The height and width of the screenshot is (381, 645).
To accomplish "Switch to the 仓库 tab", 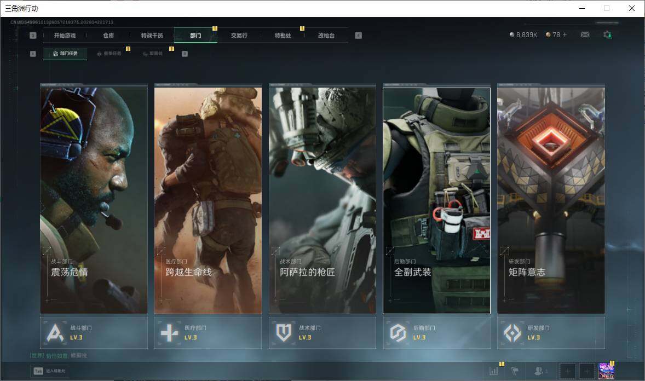I will click(108, 36).
